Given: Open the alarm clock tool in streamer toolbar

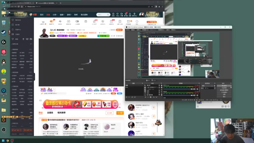Looking at the screenshot, I should point(128,21).
